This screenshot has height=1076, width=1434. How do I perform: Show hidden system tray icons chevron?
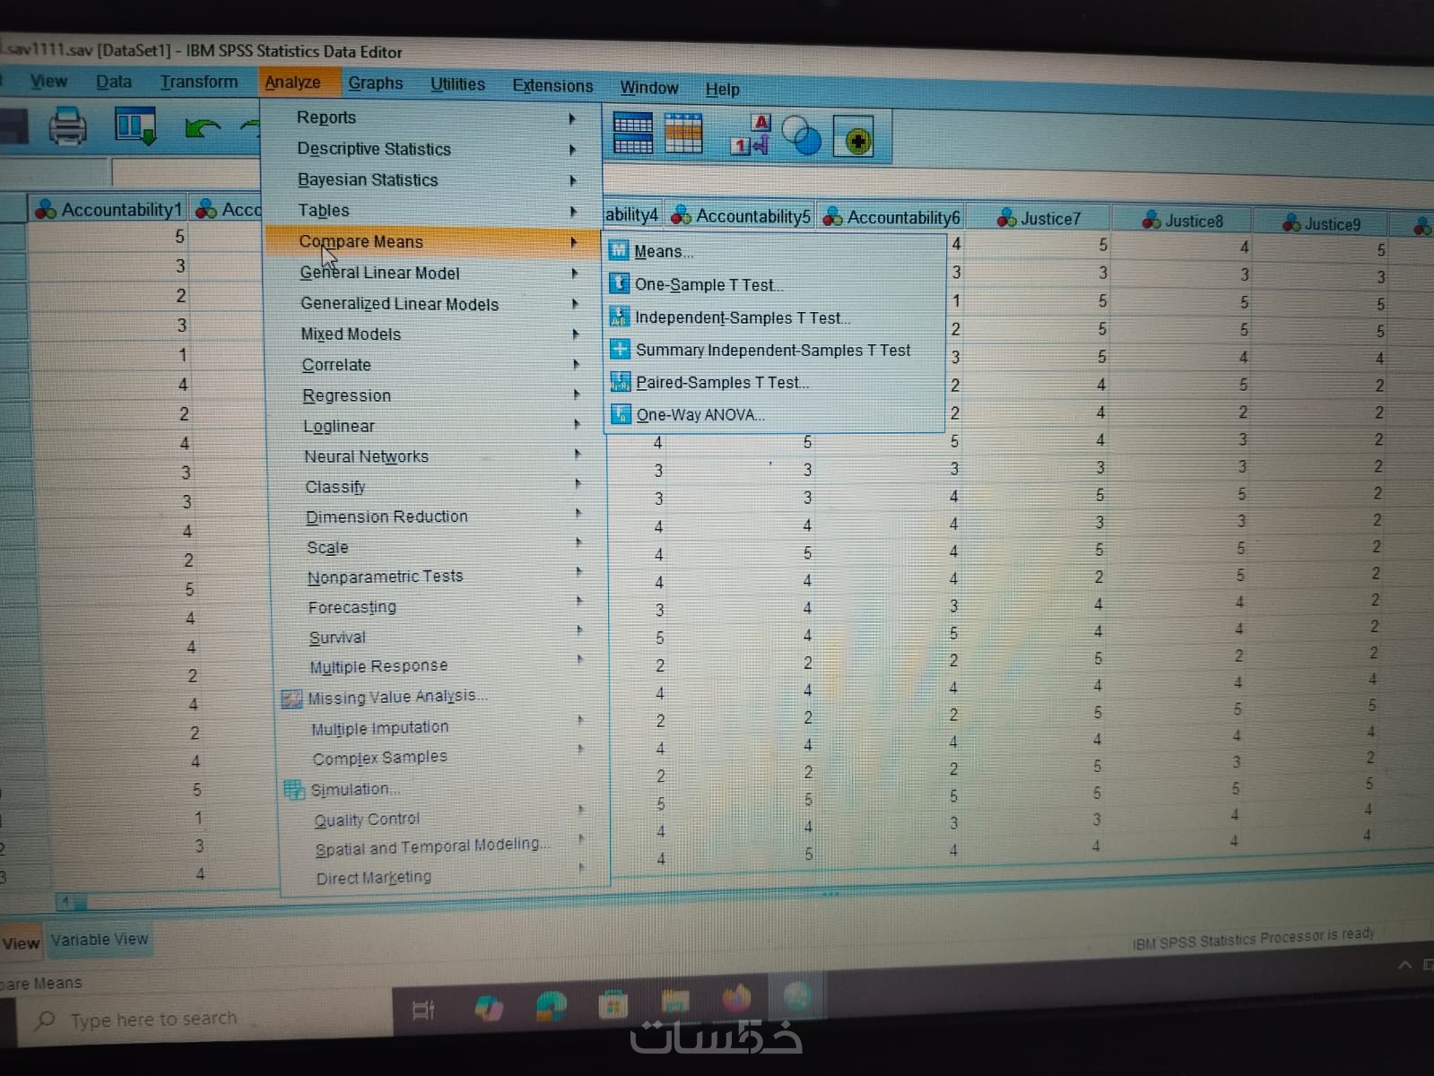[1404, 965]
